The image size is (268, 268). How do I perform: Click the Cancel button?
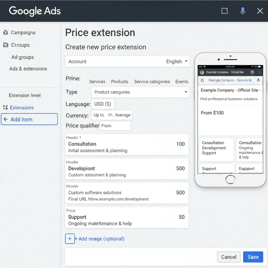click(229, 257)
